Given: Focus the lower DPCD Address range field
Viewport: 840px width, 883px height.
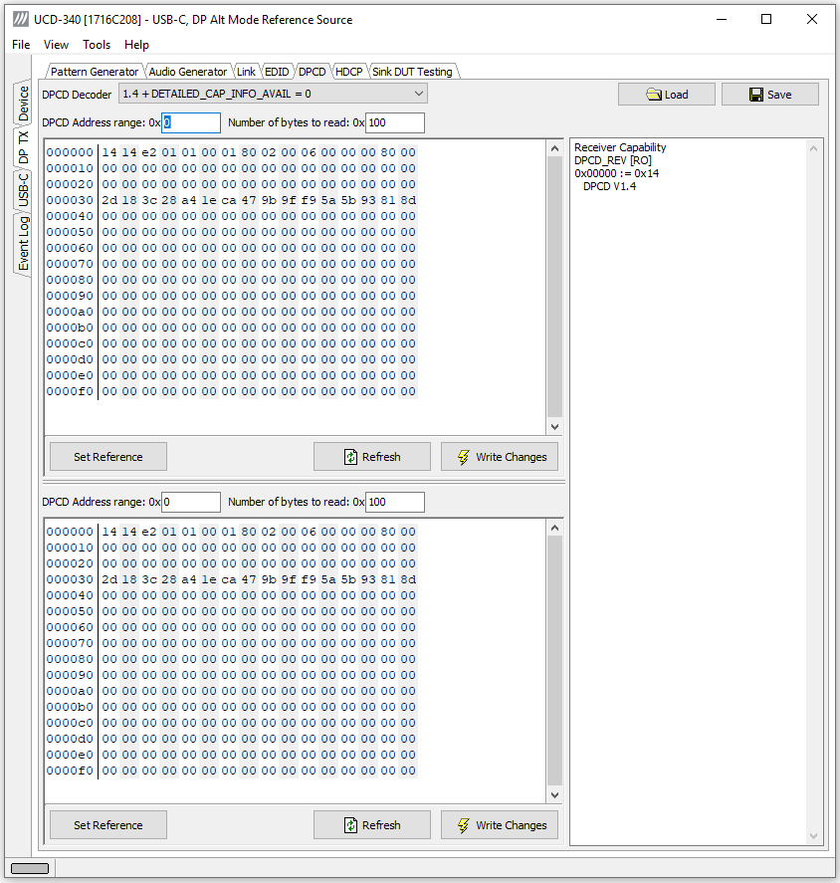Looking at the screenshot, I should pos(191,502).
